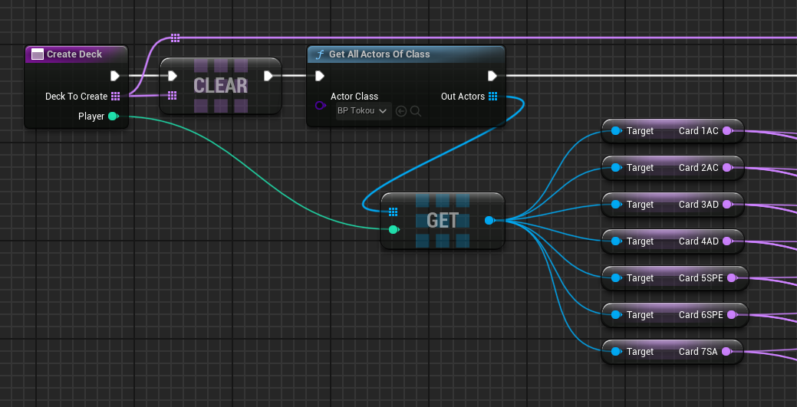Click the CLEAR node array input pin

click(x=172, y=96)
